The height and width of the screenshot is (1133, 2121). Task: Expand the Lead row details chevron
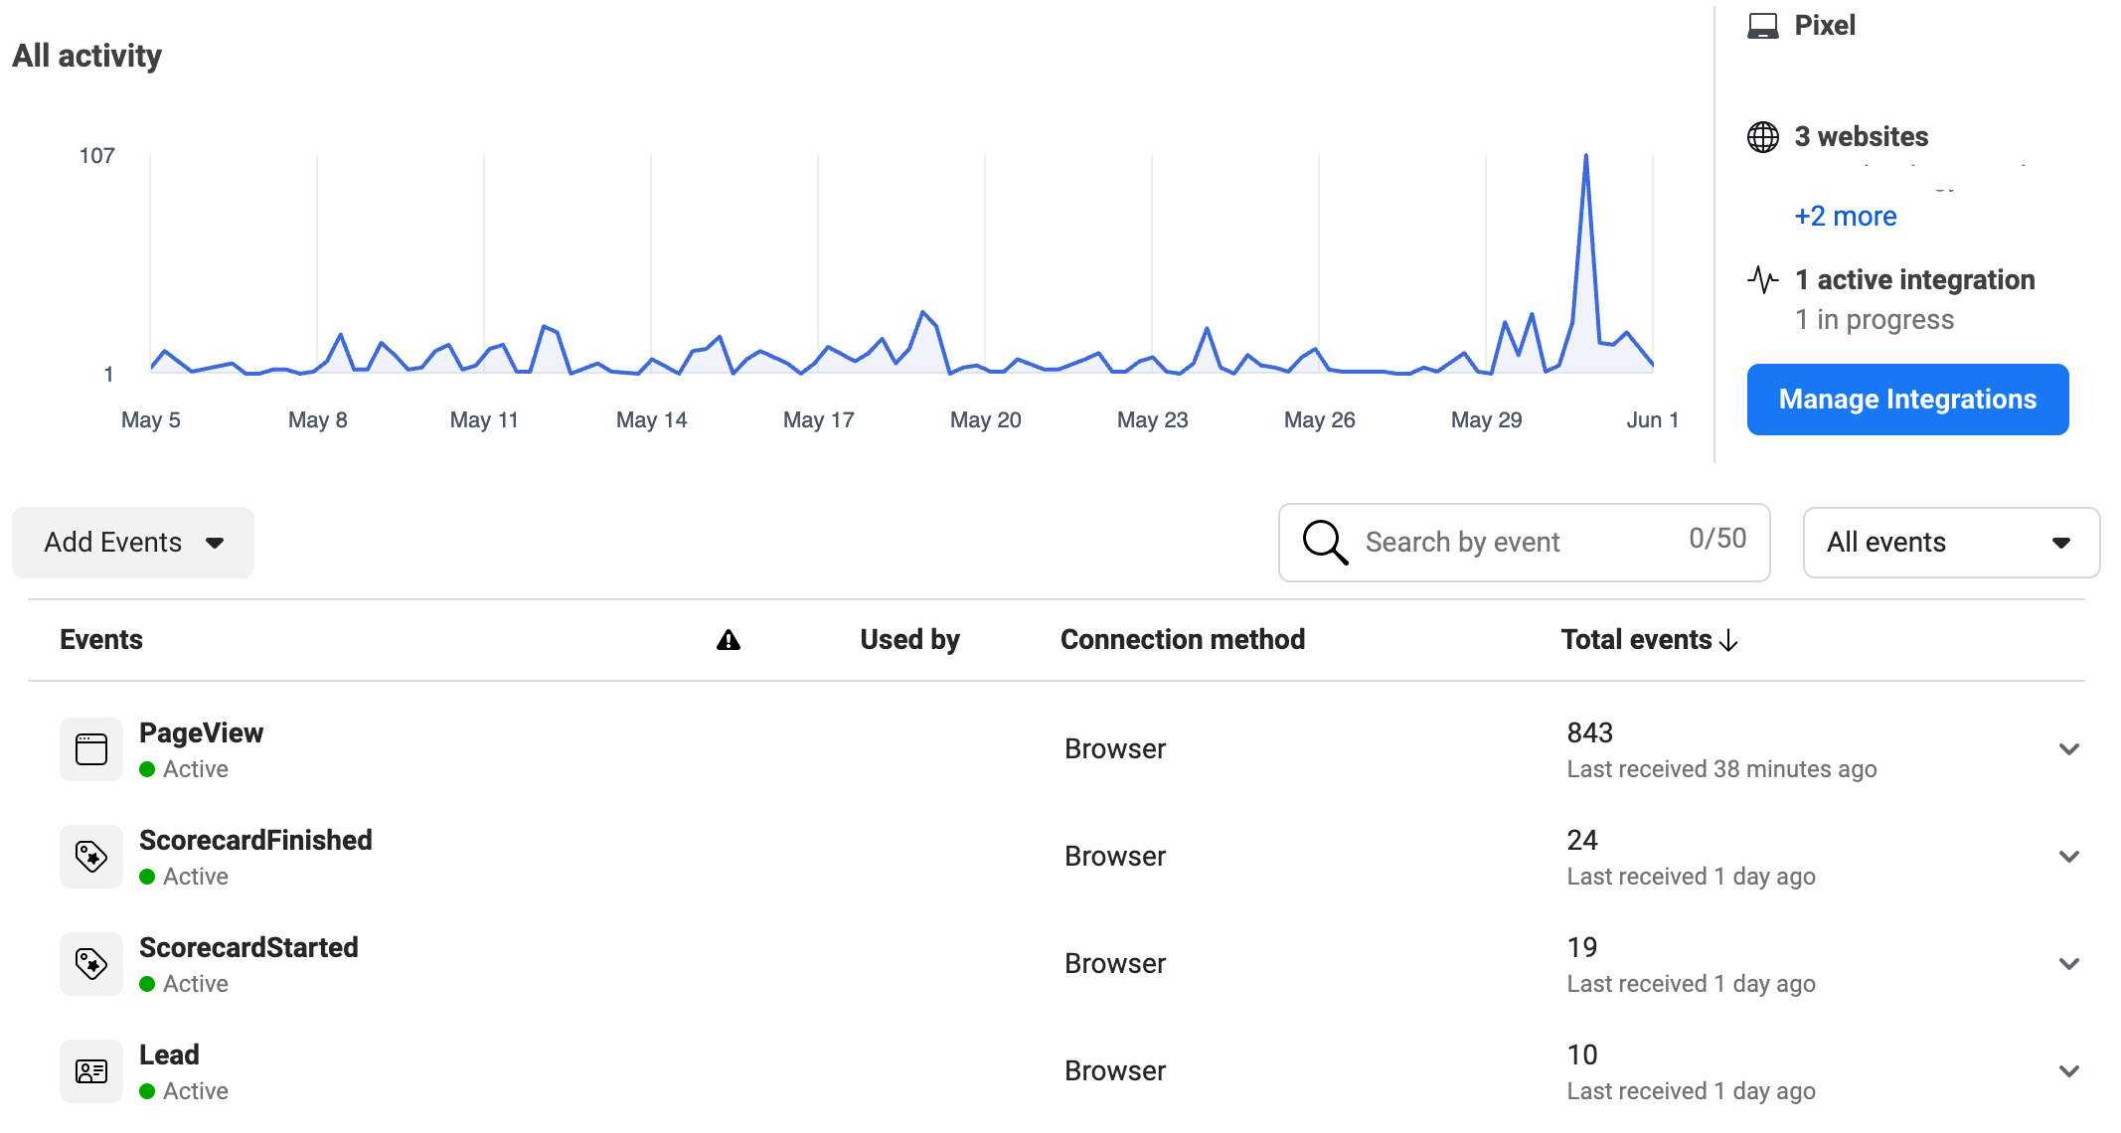2070,1070
